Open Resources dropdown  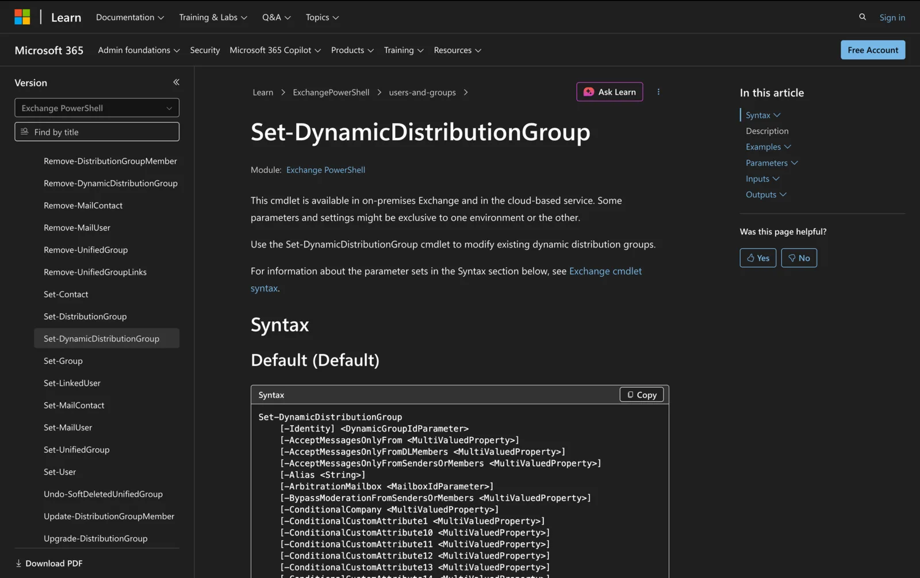pos(457,50)
